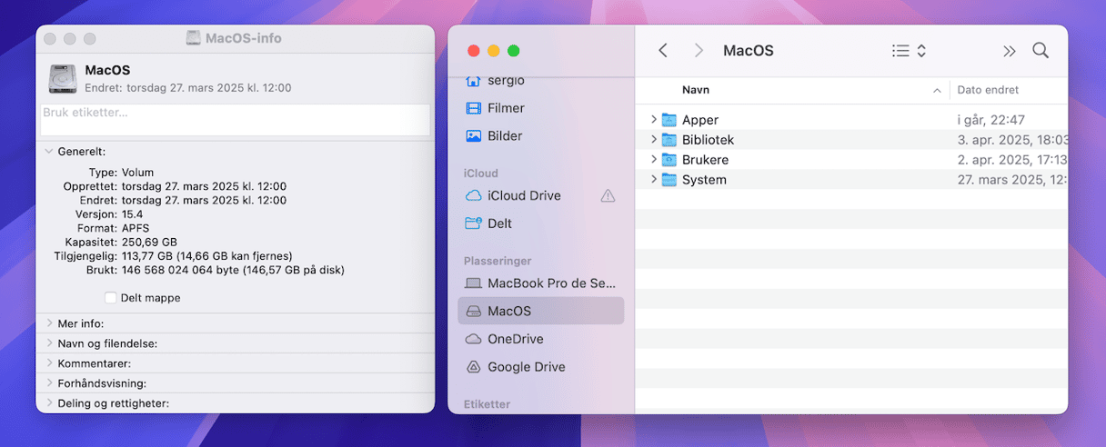This screenshot has width=1106, height=447.
Task: Click the Brukt 146 568 024 064 byte value
Action: 233,270
